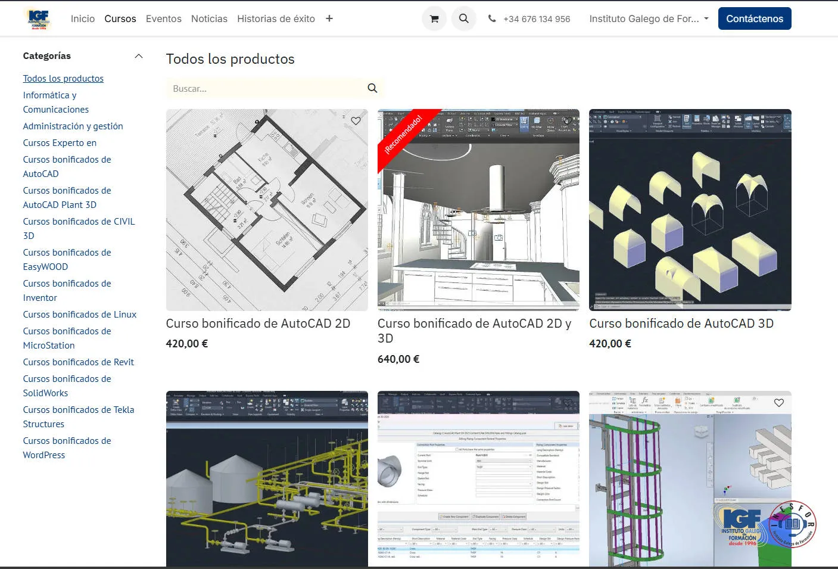Open the shopping cart icon
The width and height of the screenshot is (838, 569).
[434, 18]
